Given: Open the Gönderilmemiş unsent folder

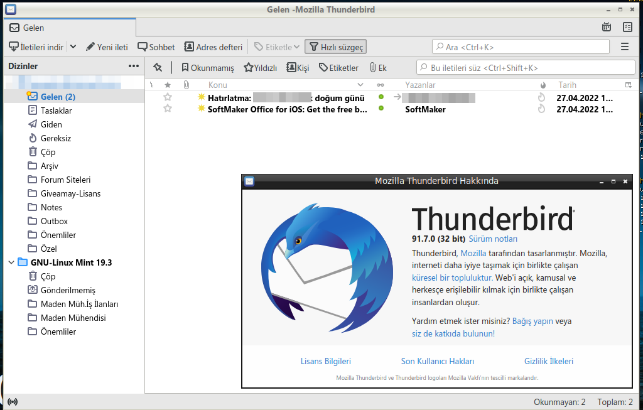Looking at the screenshot, I should click(x=68, y=290).
